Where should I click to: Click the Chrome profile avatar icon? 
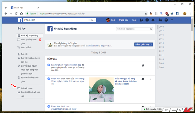click(185, 13)
